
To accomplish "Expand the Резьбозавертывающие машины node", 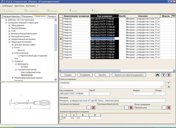I will [9, 78].
